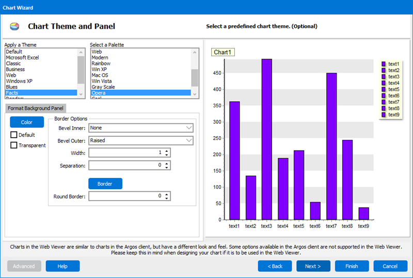Screen dimensions: 413x278
Task: Select the Format Background Panel tab
Action: [36, 108]
